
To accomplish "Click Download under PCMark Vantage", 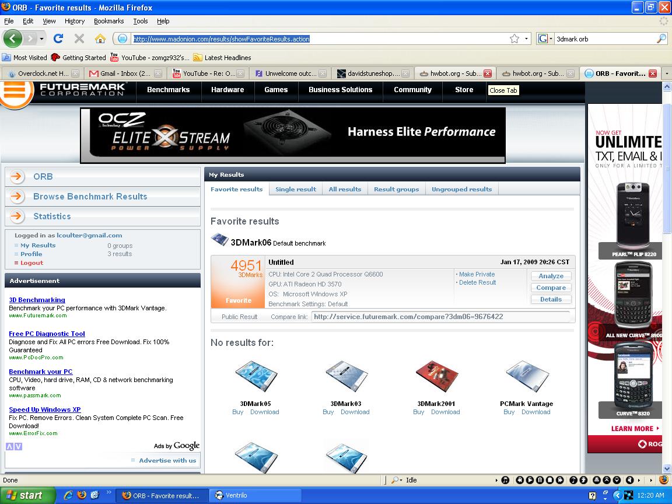I will 535,412.
